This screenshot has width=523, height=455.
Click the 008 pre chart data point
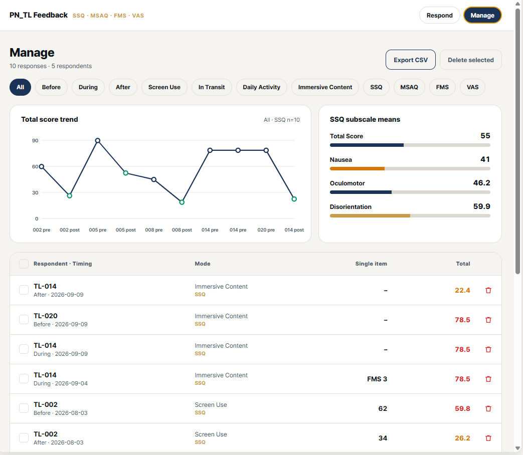pyautogui.click(x=154, y=180)
